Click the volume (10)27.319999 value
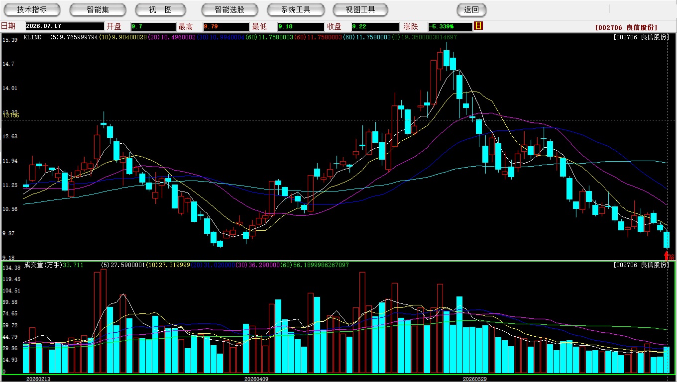677x382 pixels. click(x=168, y=265)
